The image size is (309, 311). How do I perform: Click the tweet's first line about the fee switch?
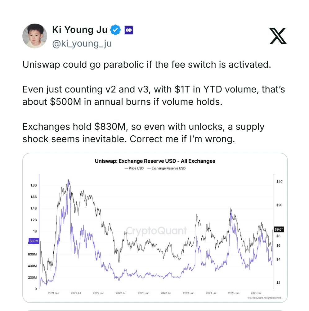pyautogui.click(x=147, y=65)
